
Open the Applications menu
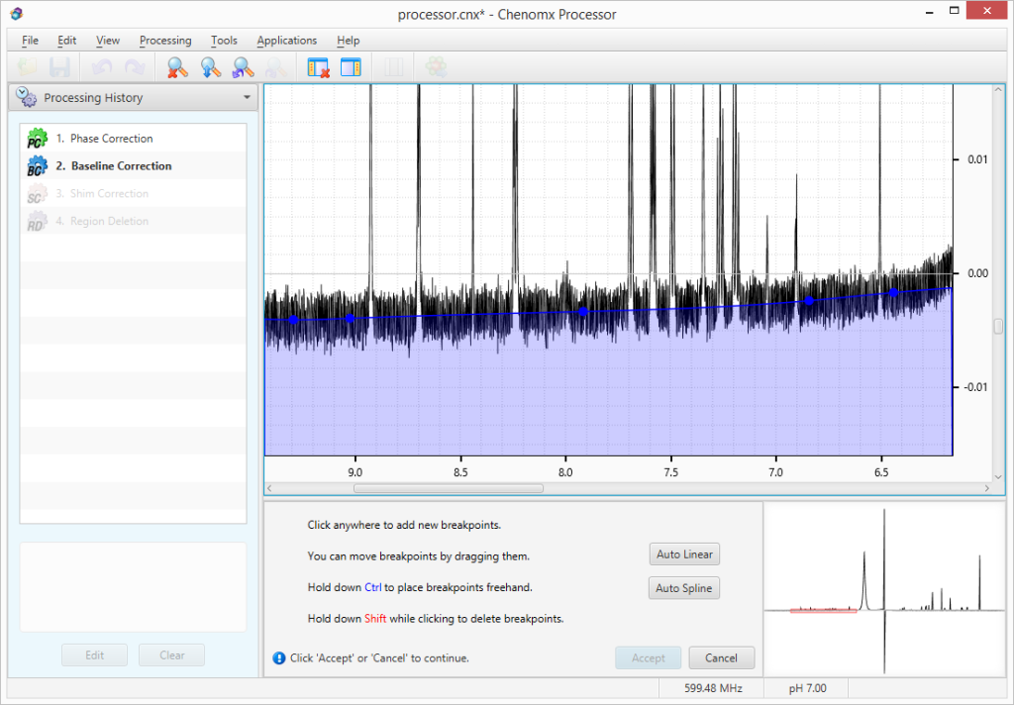click(286, 41)
